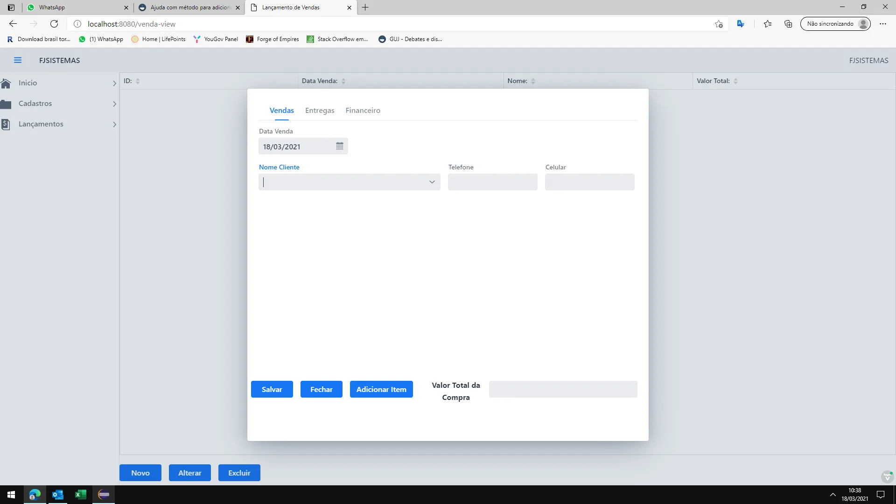Screen dimensions: 896x504
Task: Click the Adicionar Item button
Action: [x=381, y=389]
